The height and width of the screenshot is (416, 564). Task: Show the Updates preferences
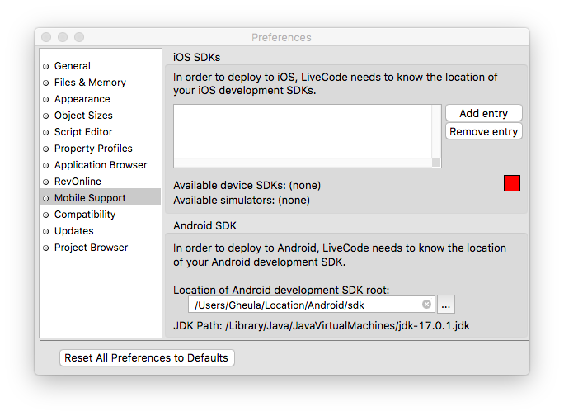(x=73, y=231)
